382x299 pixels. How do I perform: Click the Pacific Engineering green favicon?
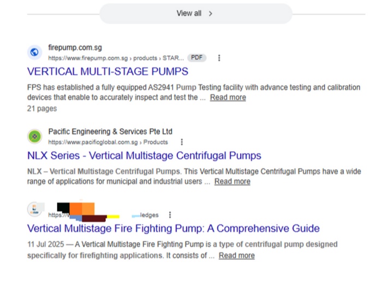click(x=34, y=136)
